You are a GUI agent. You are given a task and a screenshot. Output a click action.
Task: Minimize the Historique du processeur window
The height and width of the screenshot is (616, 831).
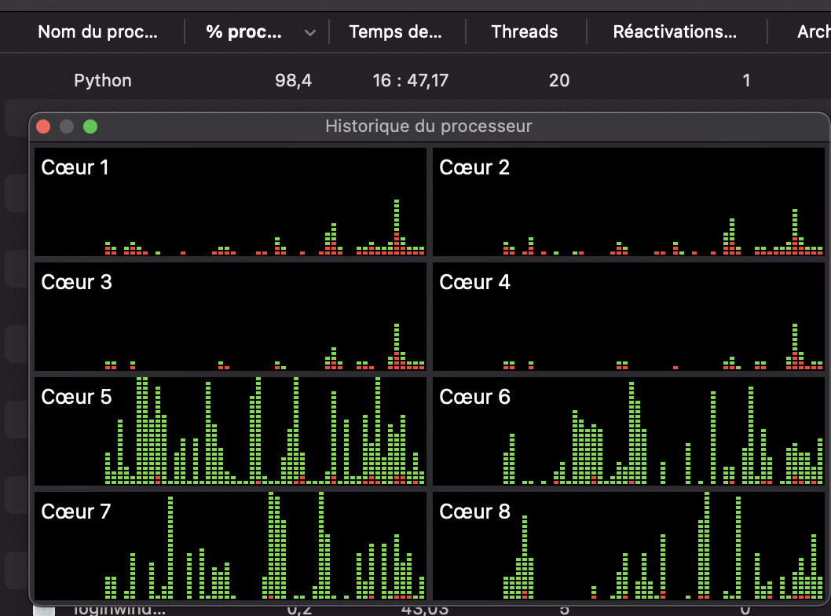tap(67, 126)
